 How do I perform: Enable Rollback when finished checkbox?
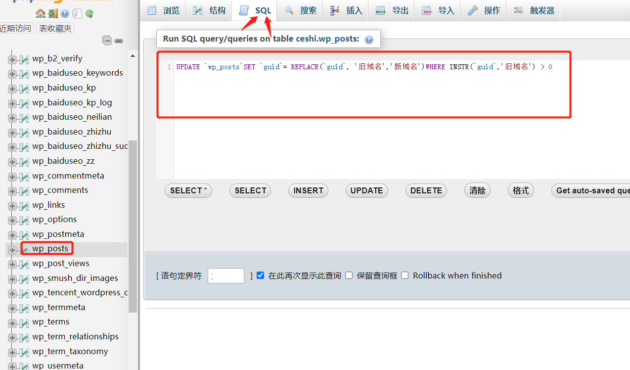(405, 276)
